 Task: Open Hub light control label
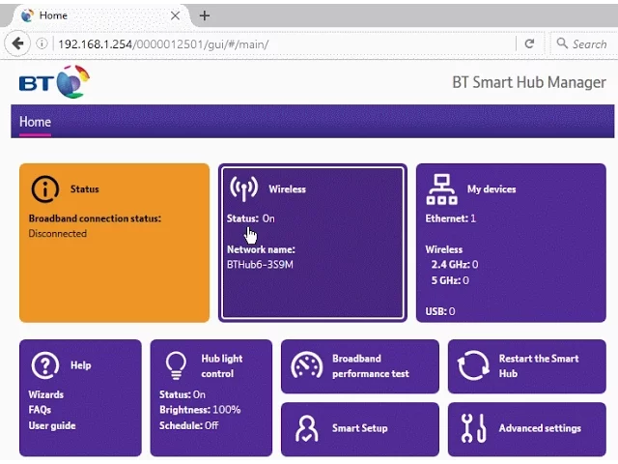(x=222, y=365)
